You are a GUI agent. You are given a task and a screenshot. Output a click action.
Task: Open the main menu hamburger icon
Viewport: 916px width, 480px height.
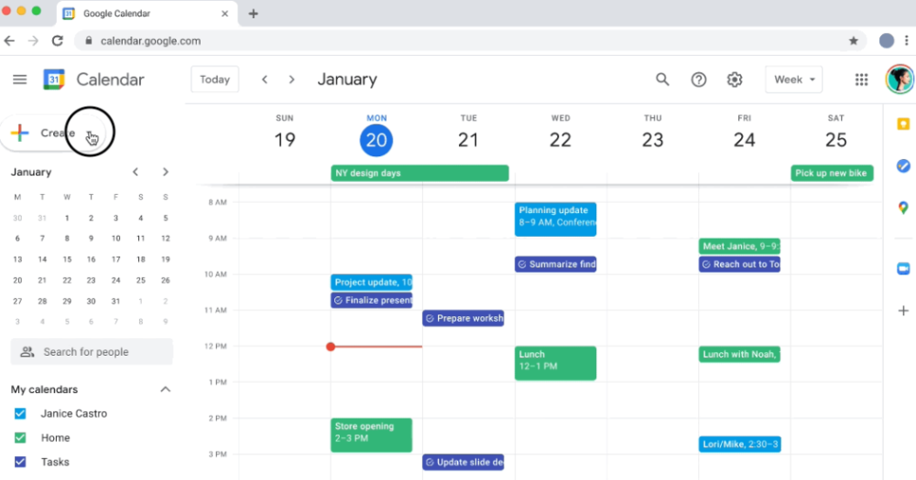[x=19, y=80]
